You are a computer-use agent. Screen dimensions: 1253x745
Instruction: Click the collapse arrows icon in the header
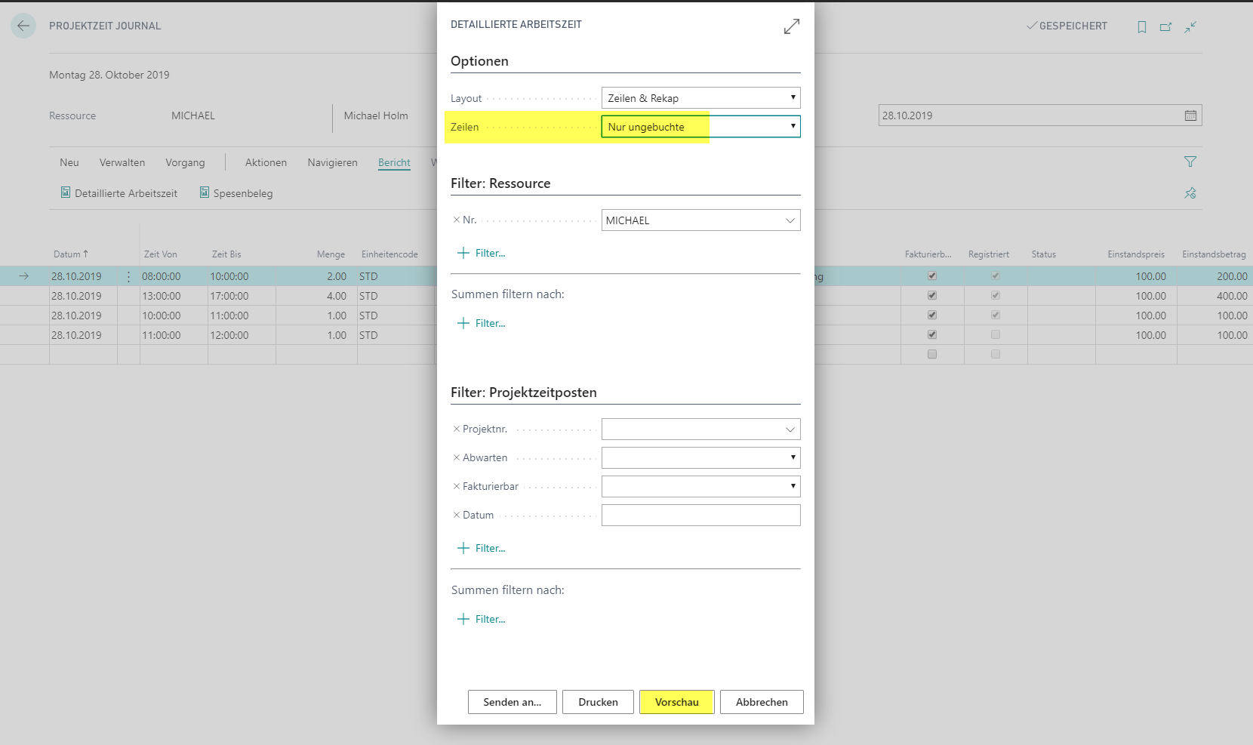[x=1190, y=26]
